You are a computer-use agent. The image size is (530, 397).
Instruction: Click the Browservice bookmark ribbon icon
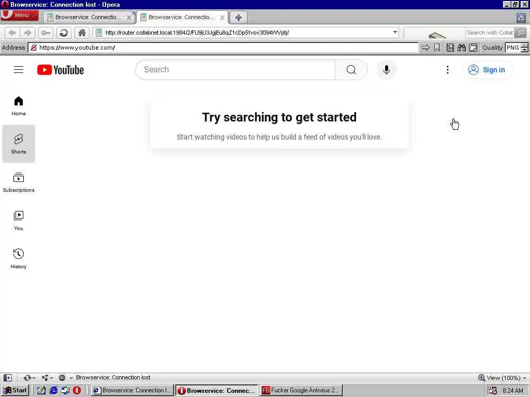[437, 48]
